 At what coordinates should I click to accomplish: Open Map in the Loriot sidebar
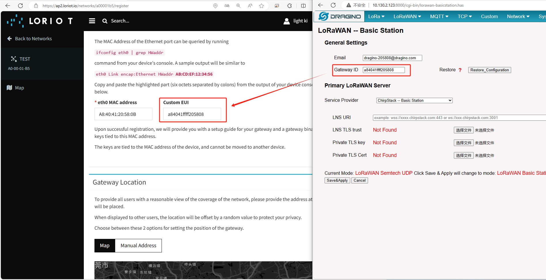click(x=19, y=88)
